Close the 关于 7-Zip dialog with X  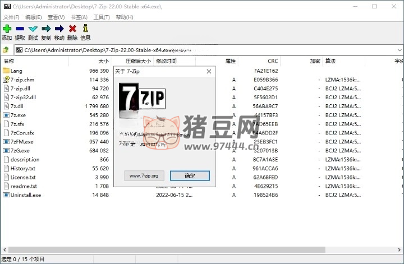[x=209, y=72]
